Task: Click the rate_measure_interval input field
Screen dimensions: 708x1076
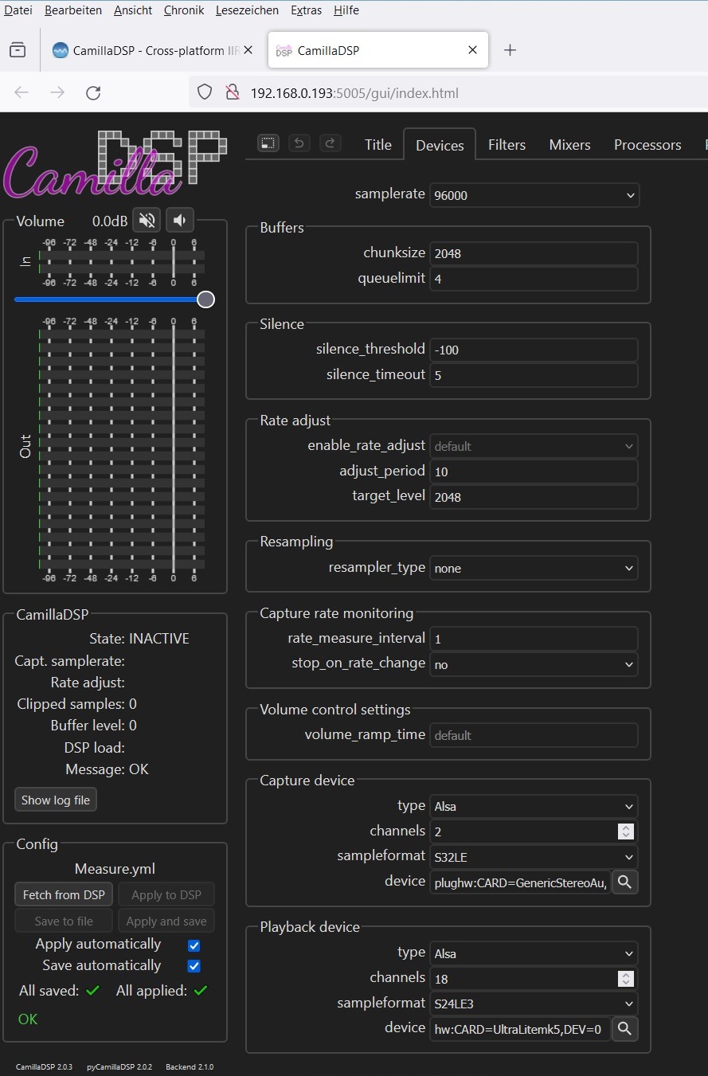Action: [x=534, y=639]
